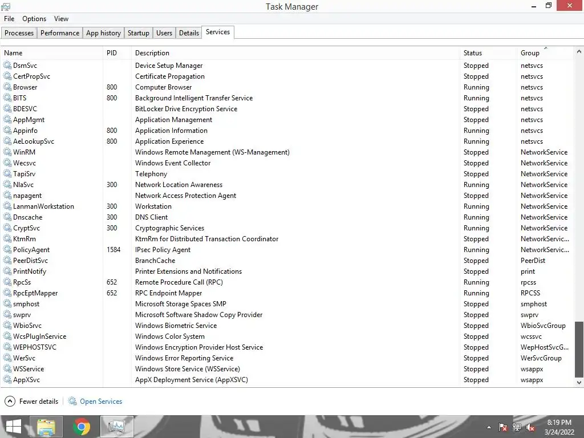Select the Appinfo service name

(25, 131)
